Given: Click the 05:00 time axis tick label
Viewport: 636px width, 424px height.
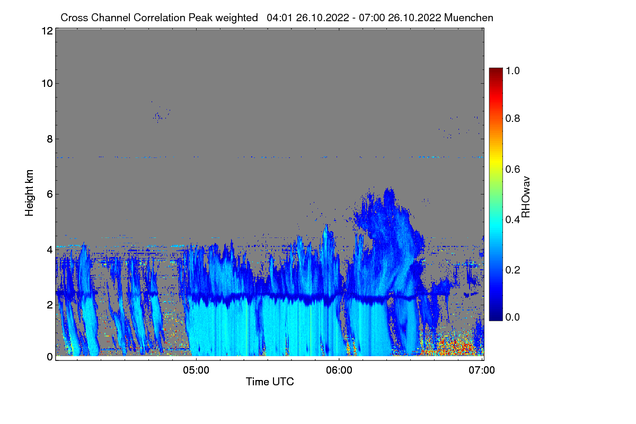Looking at the screenshot, I should (196, 370).
